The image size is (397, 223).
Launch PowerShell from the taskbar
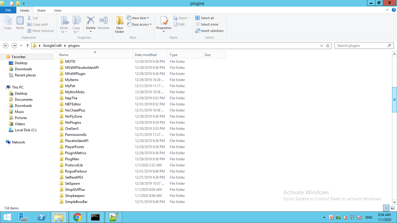42,217
